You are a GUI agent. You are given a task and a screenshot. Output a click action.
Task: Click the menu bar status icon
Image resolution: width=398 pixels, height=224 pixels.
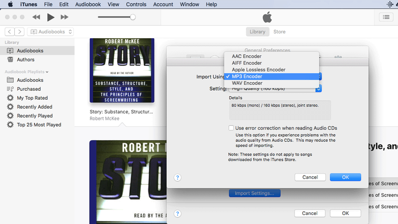pos(390,4)
